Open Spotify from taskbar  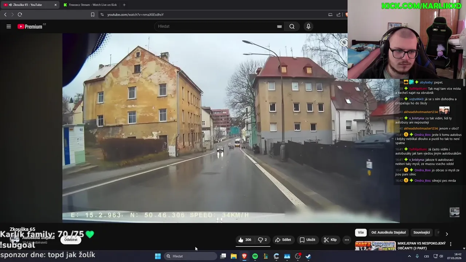(255, 256)
